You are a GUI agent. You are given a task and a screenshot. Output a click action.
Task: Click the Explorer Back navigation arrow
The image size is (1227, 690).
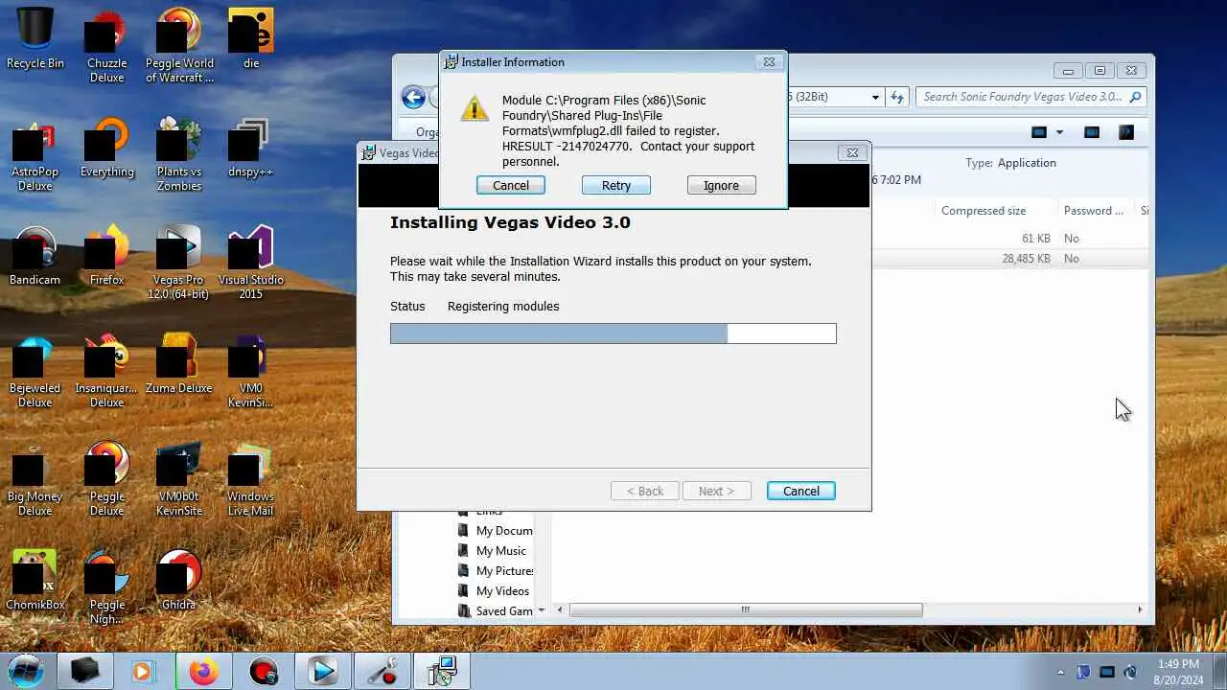click(x=413, y=97)
